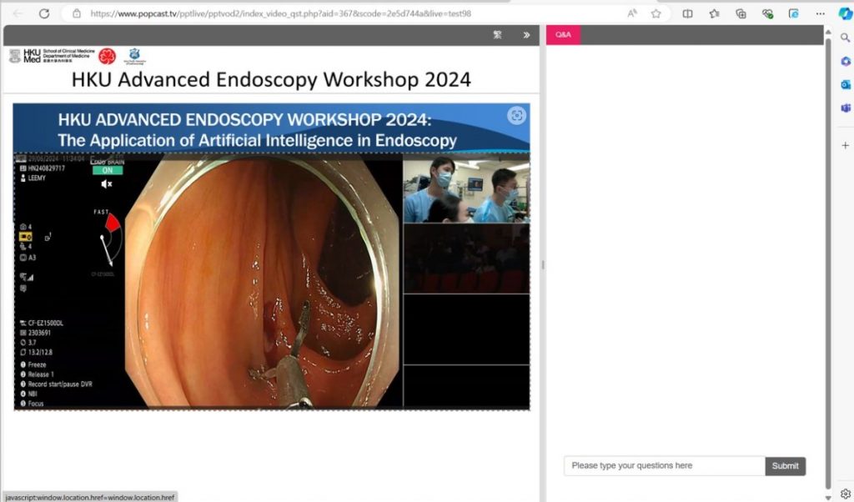Viewport: 854px width, 502px height.
Task: Click the Q&A scrollbar down arrow
Action: (x=828, y=498)
